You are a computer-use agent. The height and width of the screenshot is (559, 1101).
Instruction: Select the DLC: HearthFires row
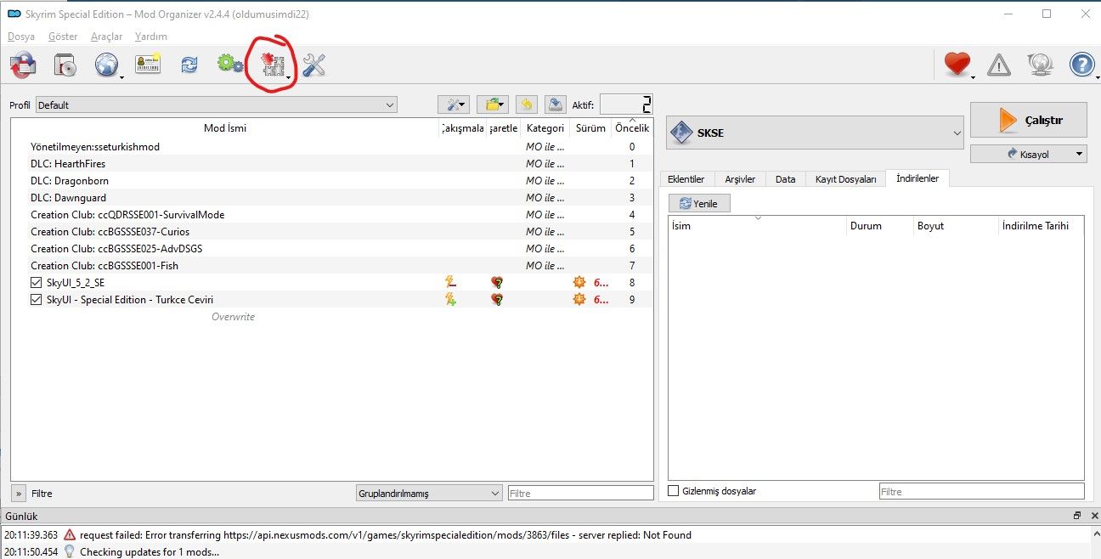click(331, 164)
